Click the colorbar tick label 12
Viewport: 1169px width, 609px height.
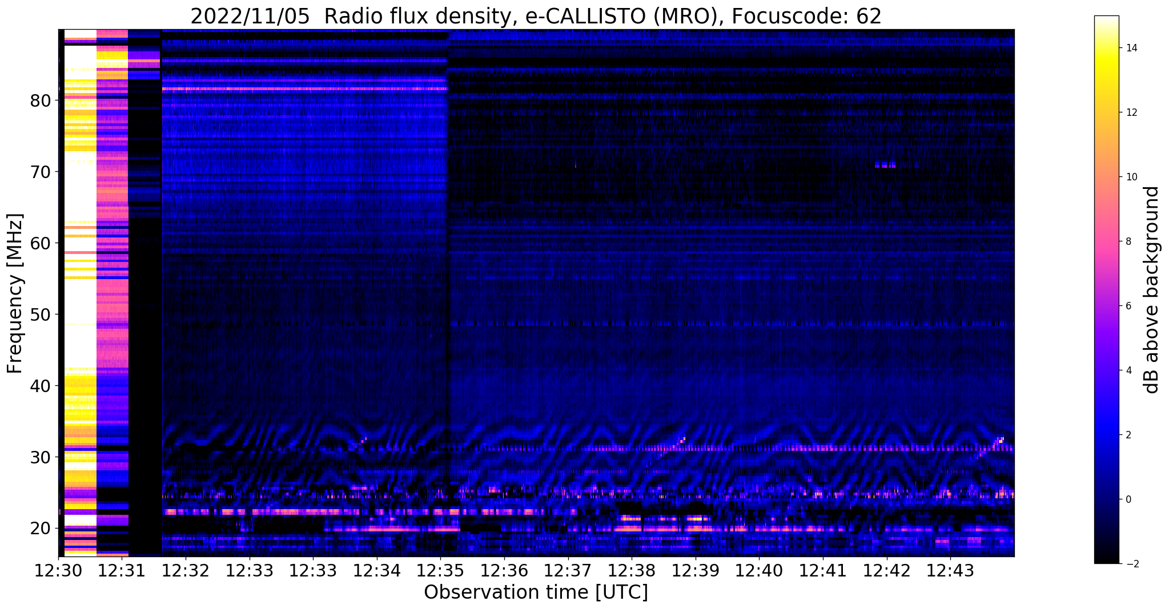[x=1131, y=112]
